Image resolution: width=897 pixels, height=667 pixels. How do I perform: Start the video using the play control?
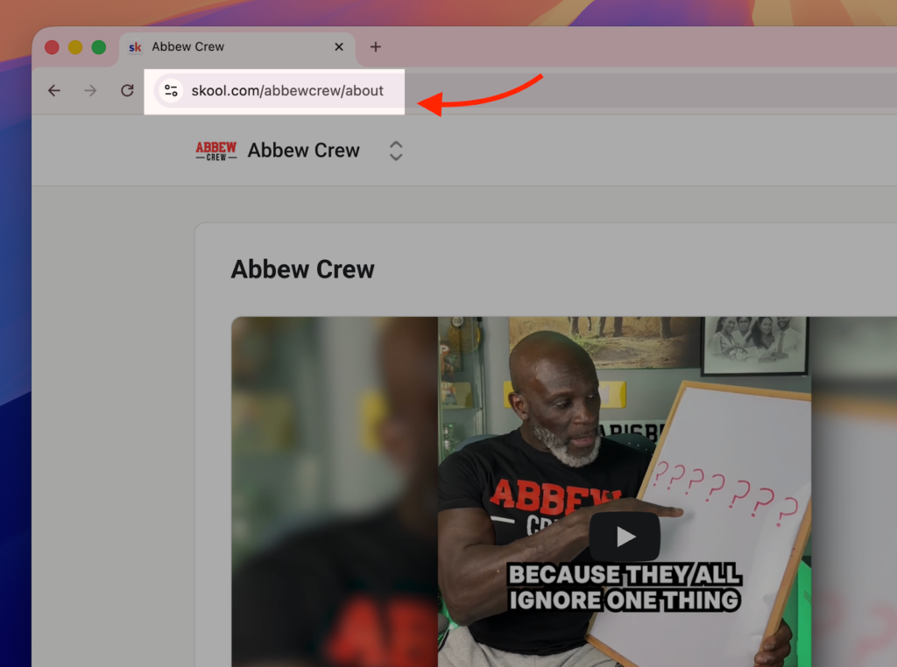pyautogui.click(x=625, y=537)
